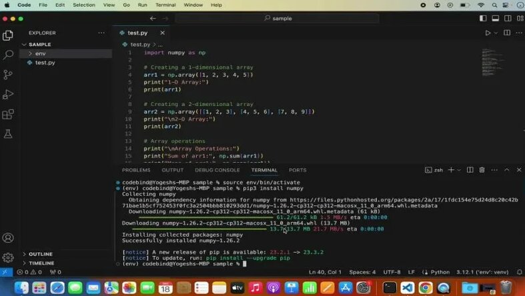The width and height of the screenshot is (525, 296).
Task: Open the Source Control view
Action: [8, 75]
